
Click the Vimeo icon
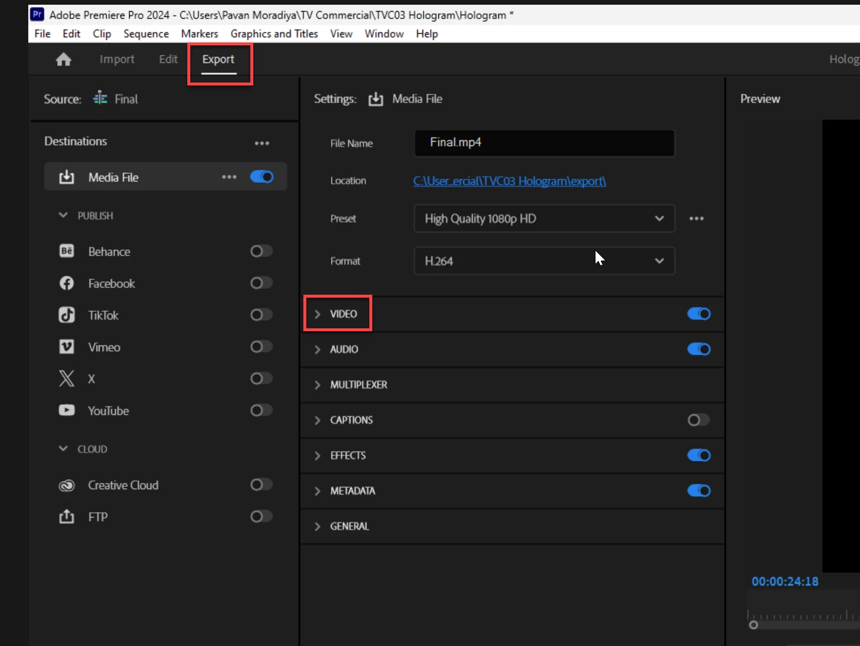pyautogui.click(x=67, y=347)
